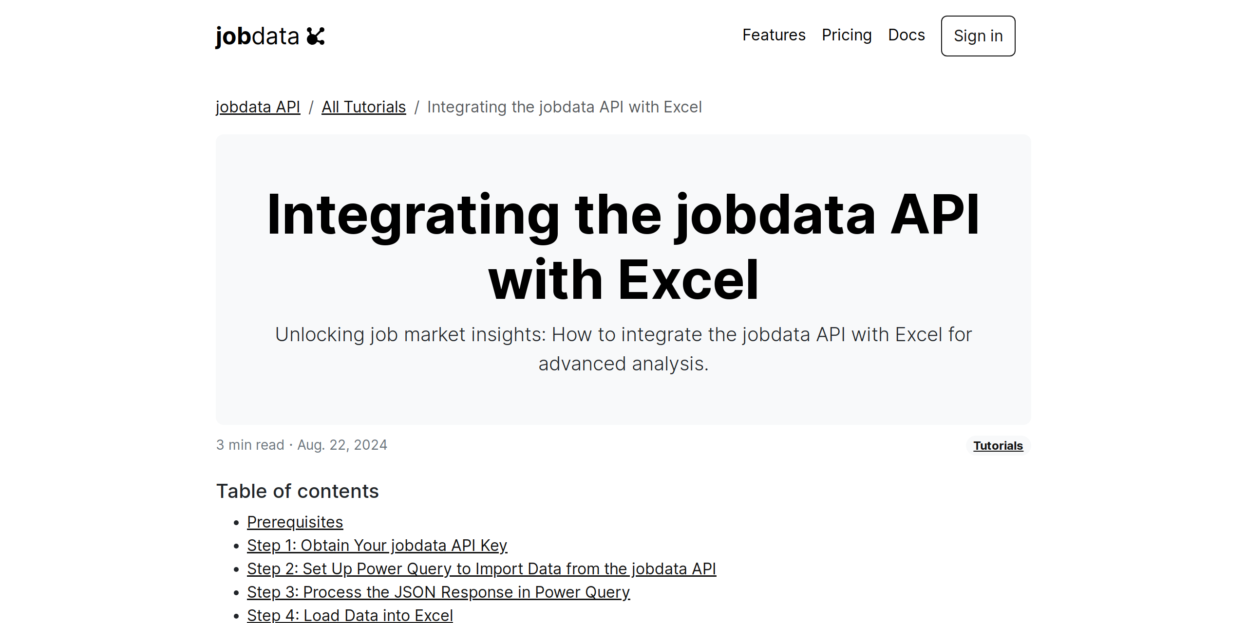Screen dimensions: 1247x623
Task: Select the Features menu item
Action: 774,35
